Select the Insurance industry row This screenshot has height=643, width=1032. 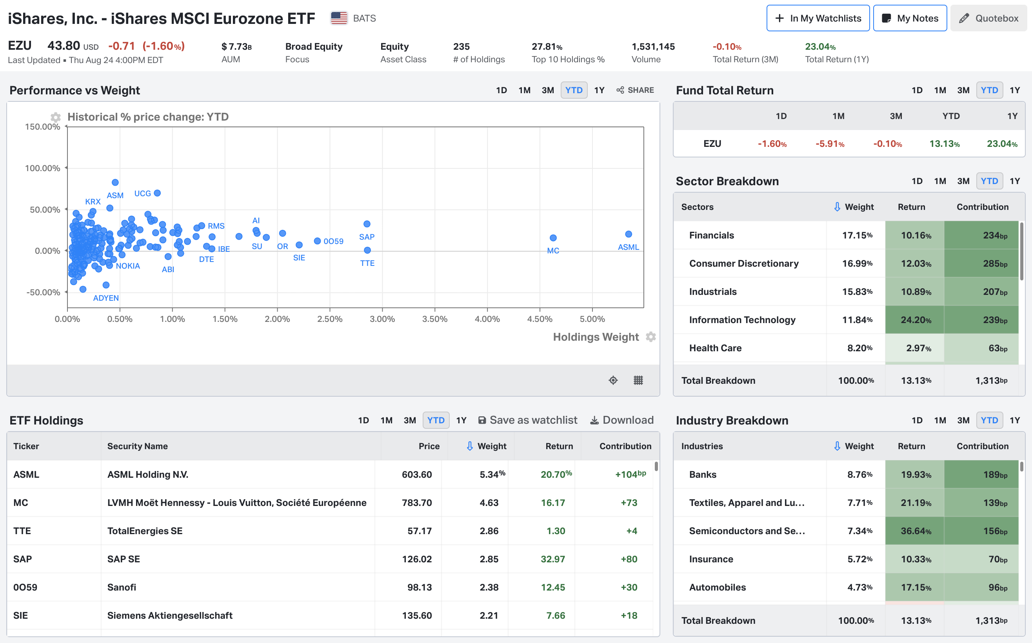(x=847, y=559)
